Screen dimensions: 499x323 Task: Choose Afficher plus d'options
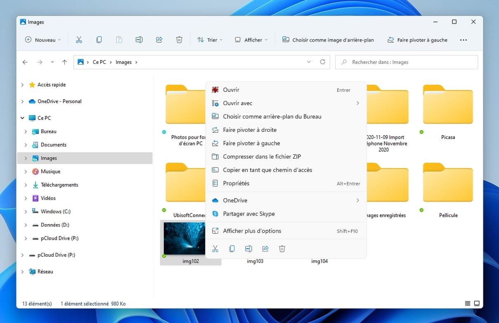[x=286, y=231]
